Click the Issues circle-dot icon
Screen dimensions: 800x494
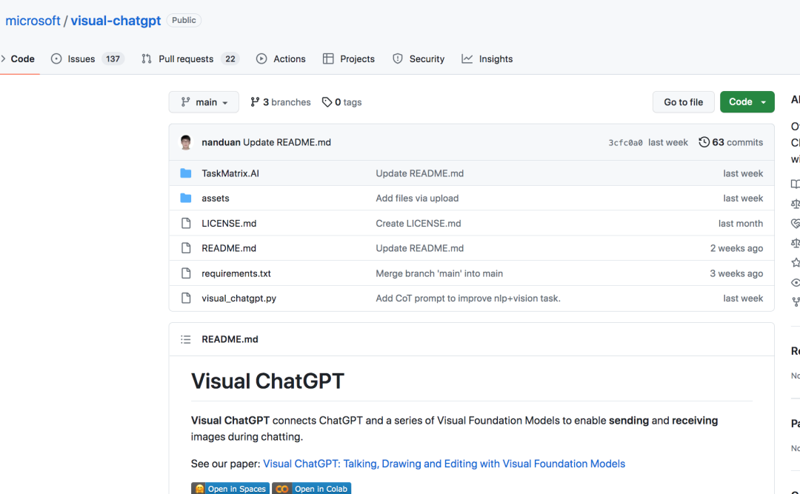click(56, 59)
